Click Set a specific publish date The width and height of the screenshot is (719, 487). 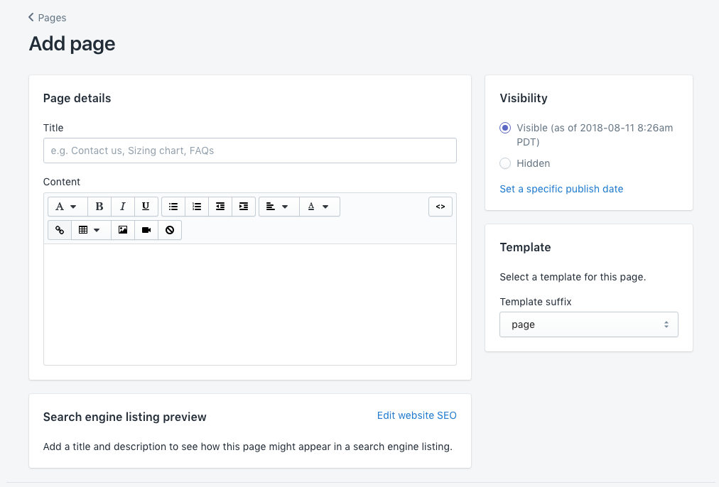click(x=561, y=189)
